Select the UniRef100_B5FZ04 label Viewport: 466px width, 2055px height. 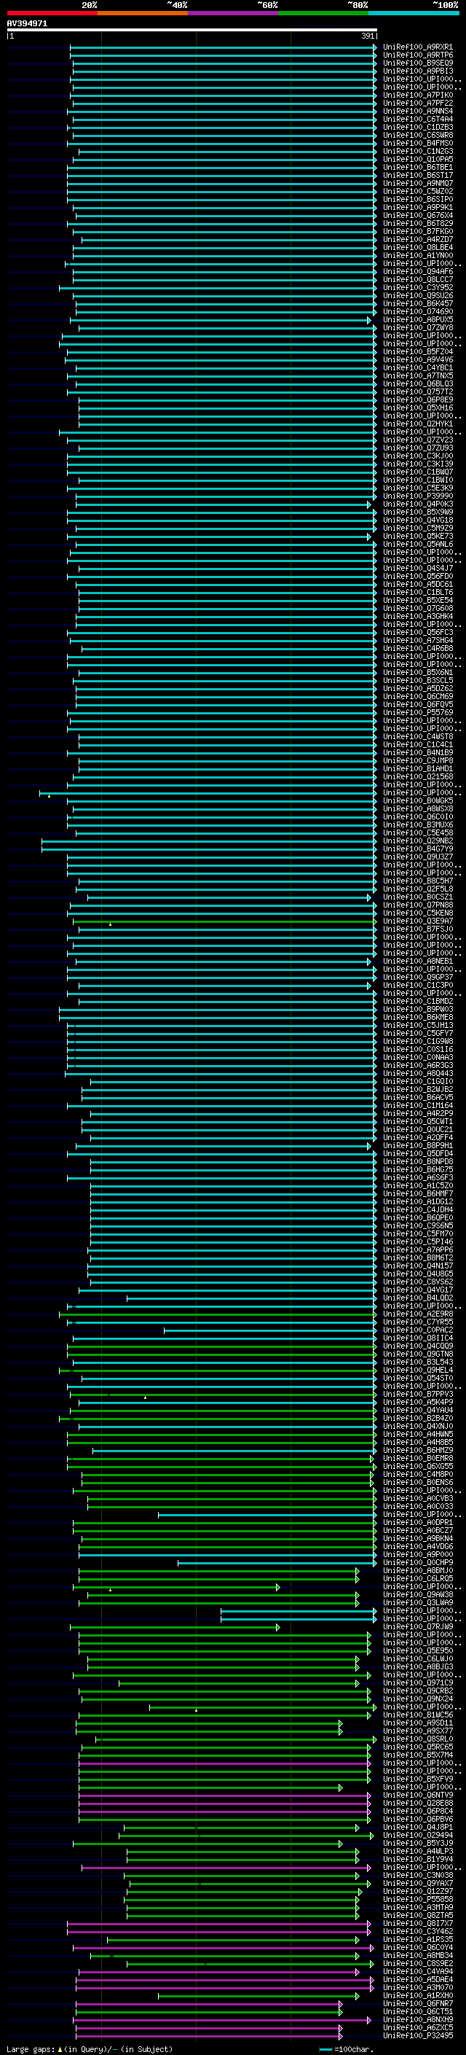point(418,352)
